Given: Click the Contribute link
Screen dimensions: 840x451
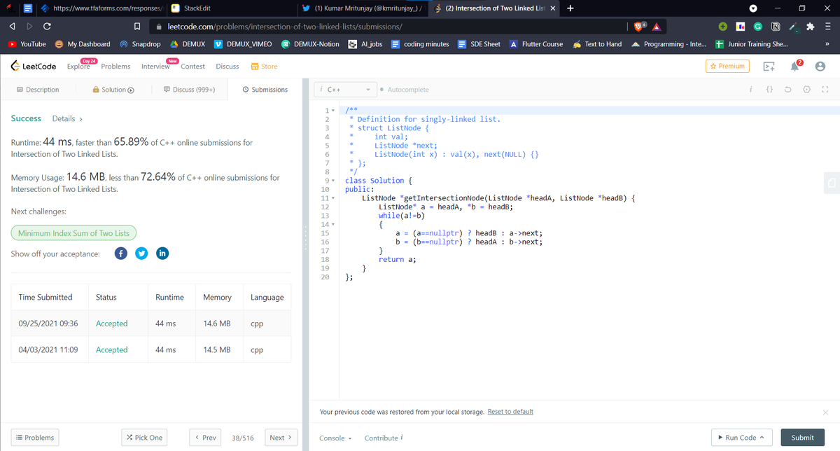Looking at the screenshot, I should tap(384, 438).
